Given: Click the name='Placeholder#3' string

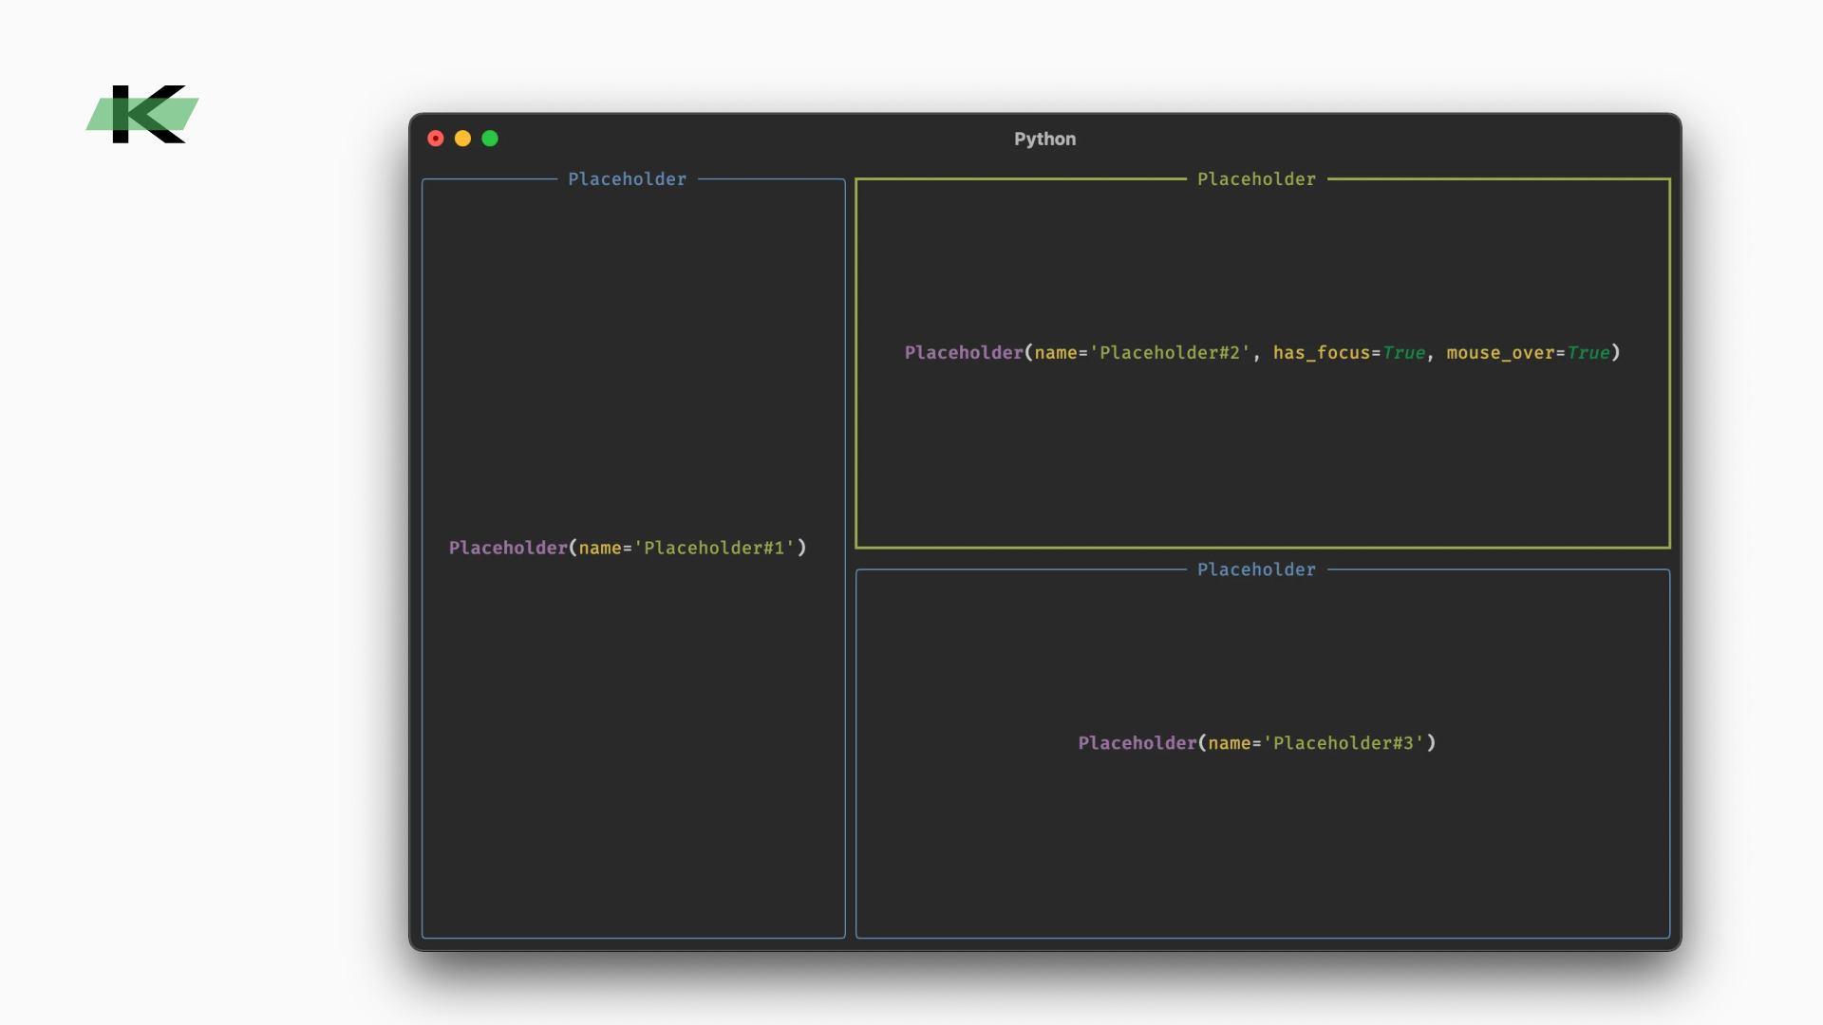Looking at the screenshot, I should 1316,743.
